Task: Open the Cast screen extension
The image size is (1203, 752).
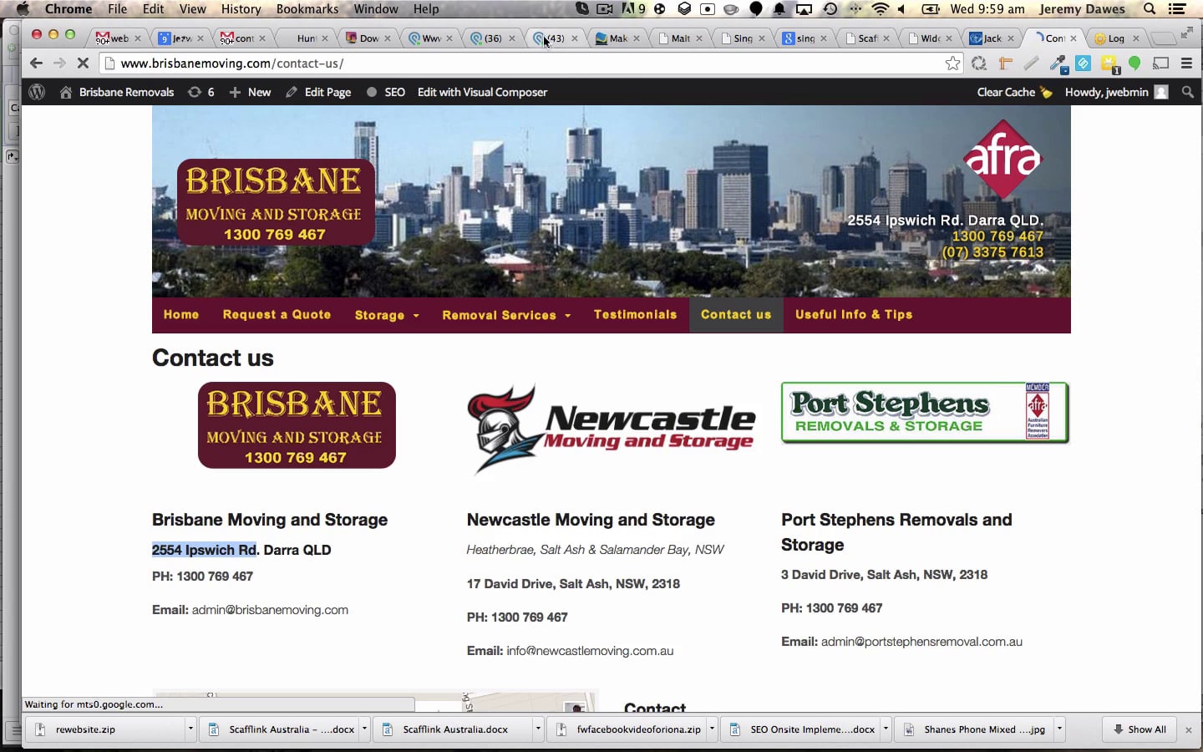Action: (1160, 64)
